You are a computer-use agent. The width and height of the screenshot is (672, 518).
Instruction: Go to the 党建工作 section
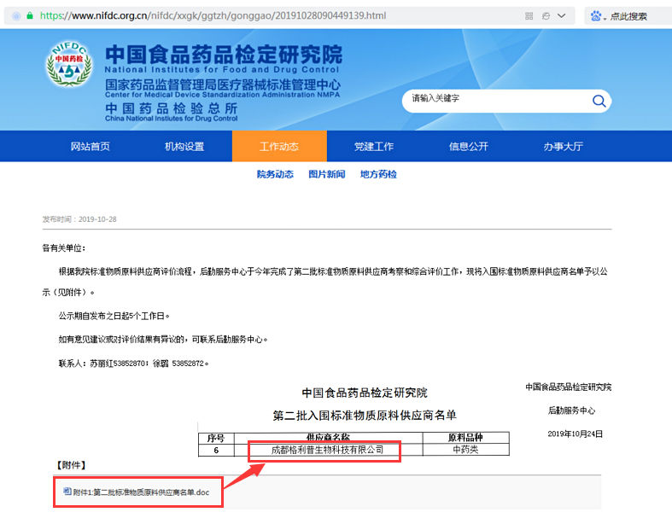(x=374, y=146)
